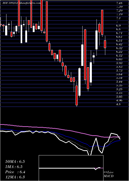This screenshot has width=129, height=181.
Task: Select the 6.22 price axis label
Action: (119, 52)
